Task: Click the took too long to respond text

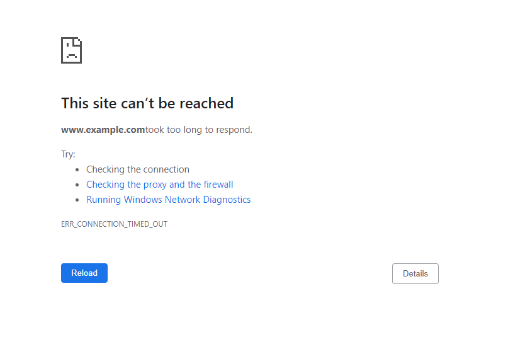Action: [199, 130]
